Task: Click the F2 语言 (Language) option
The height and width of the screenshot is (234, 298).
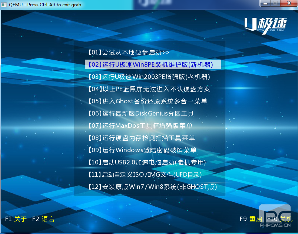Action: click(43, 219)
